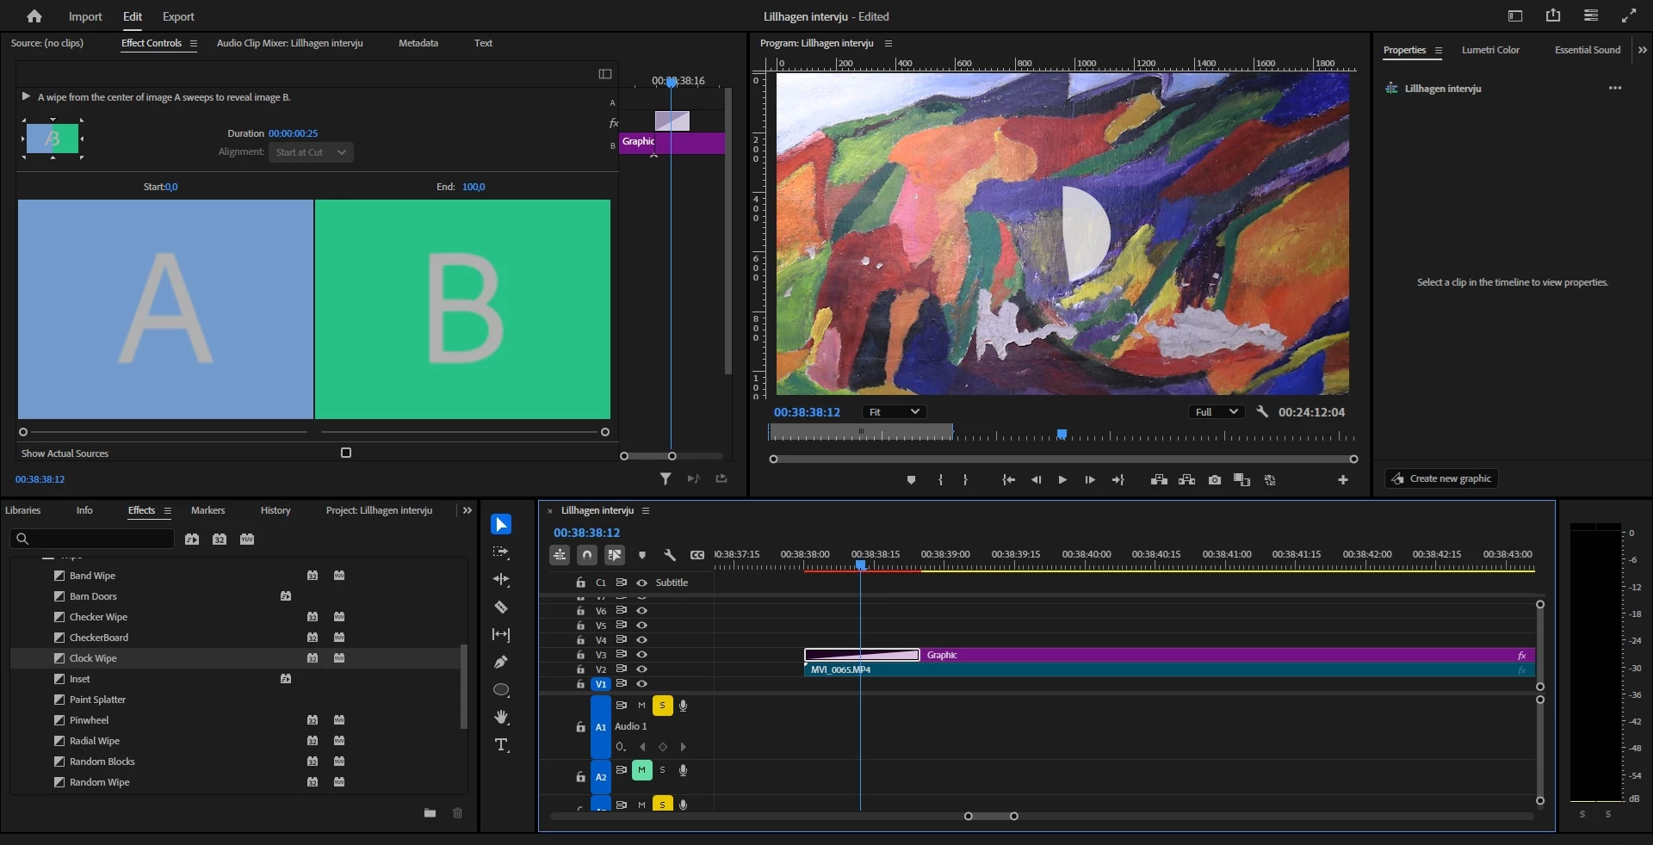Toggle Linked Selection in the timeline

615,555
